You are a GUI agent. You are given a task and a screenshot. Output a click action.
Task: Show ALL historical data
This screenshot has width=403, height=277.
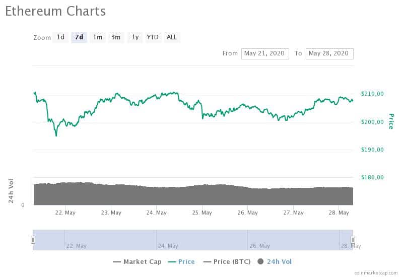click(x=172, y=37)
